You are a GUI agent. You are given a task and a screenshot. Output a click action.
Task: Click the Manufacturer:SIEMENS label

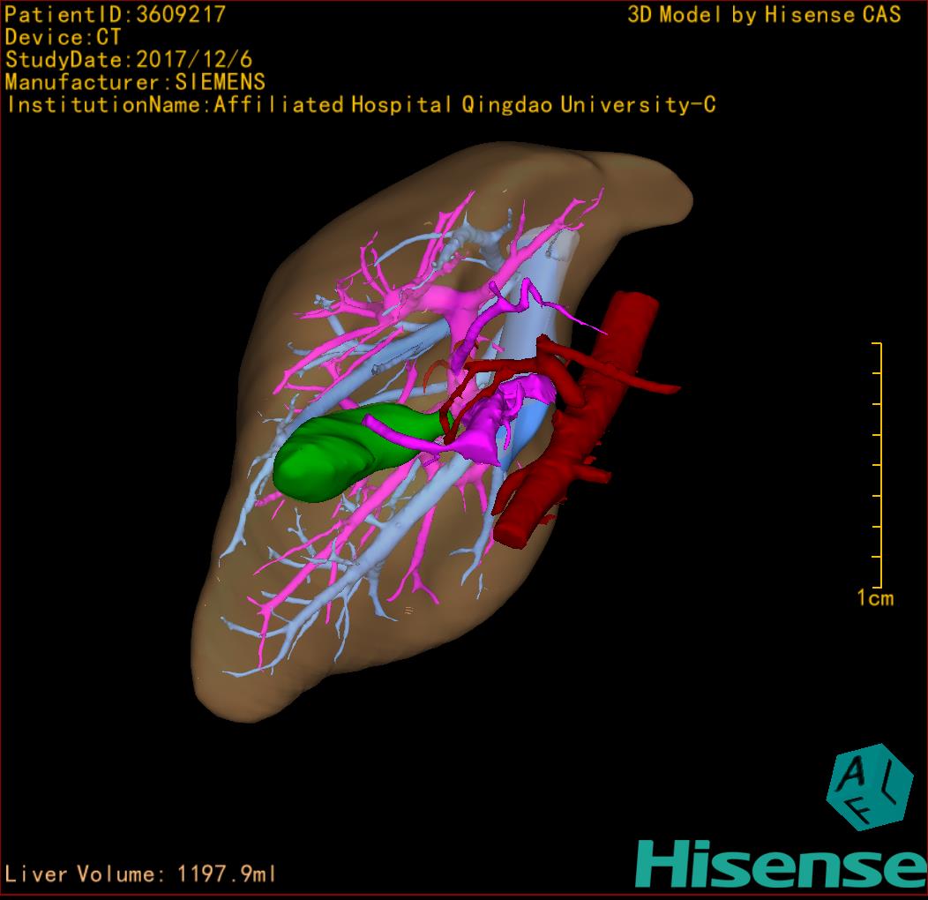(135, 82)
